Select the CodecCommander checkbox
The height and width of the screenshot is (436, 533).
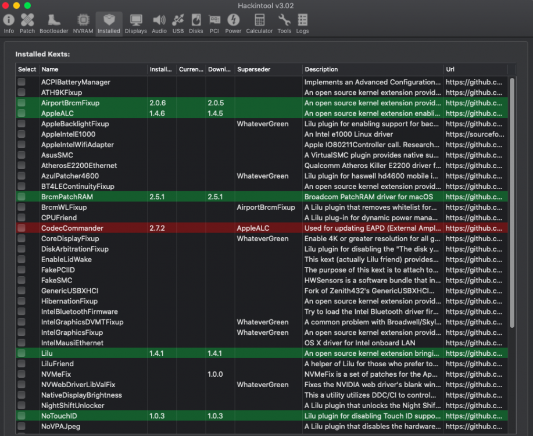pos(22,228)
